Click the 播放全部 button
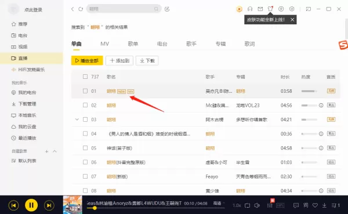Screen dimensions: 348x214 coord(87,60)
